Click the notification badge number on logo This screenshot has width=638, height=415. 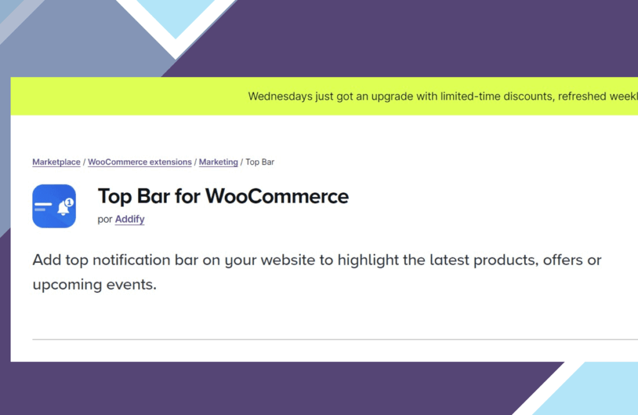pos(69,202)
